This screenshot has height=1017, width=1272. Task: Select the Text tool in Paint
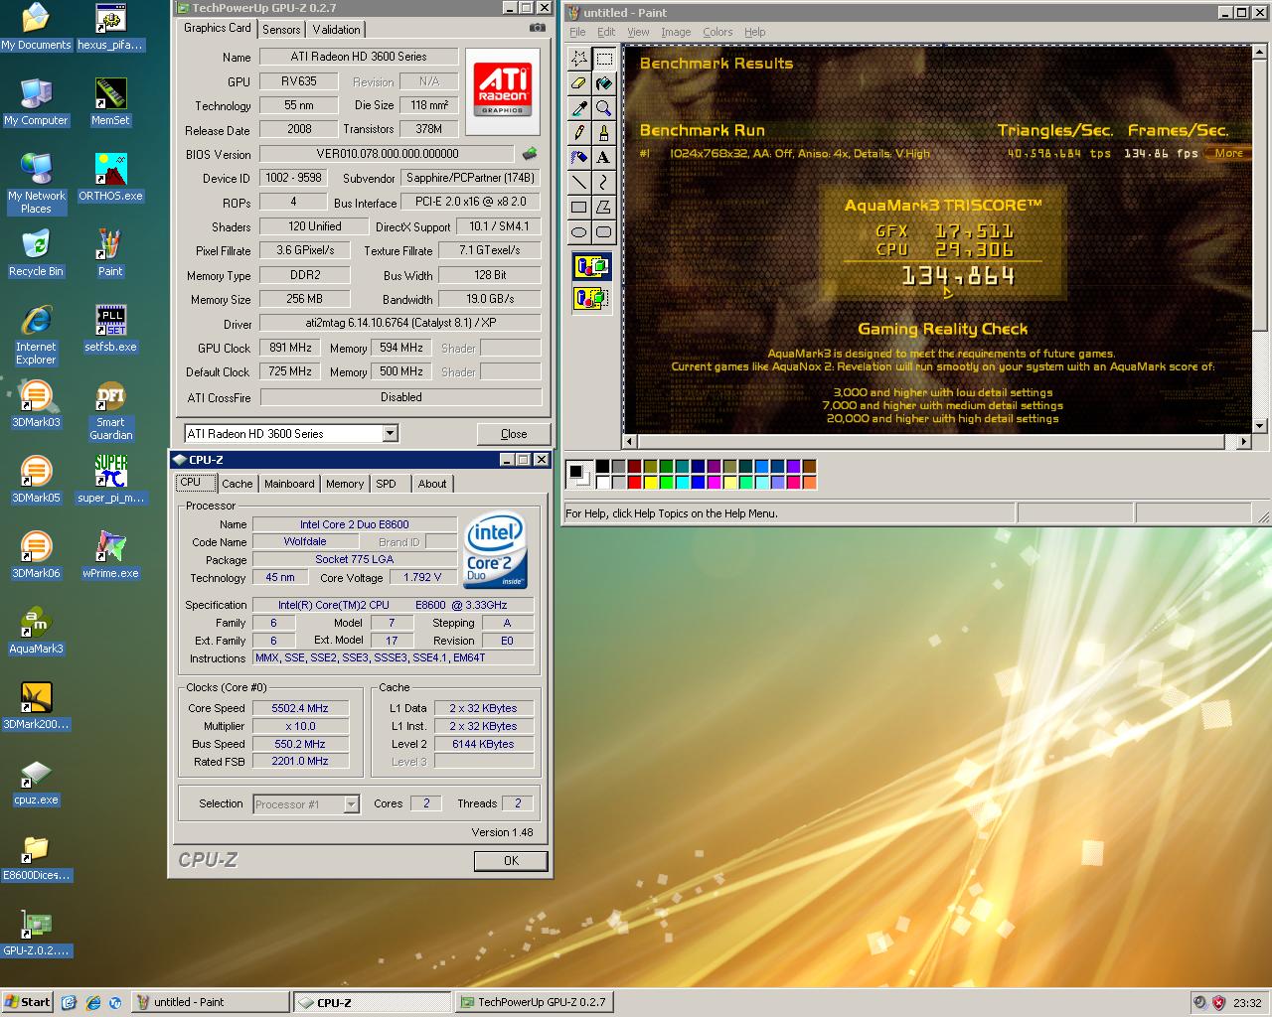point(604,158)
